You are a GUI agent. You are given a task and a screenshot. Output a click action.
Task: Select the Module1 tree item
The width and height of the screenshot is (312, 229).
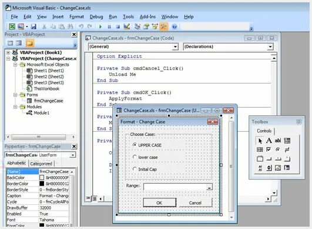click(x=41, y=113)
